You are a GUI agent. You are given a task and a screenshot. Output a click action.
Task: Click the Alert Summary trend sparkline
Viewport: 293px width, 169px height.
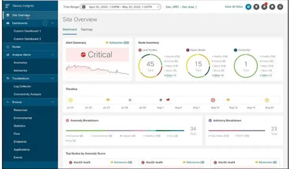pos(97,70)
